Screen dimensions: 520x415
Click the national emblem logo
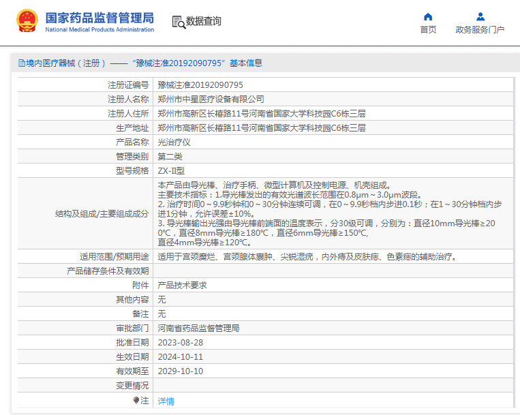[27, 20]
